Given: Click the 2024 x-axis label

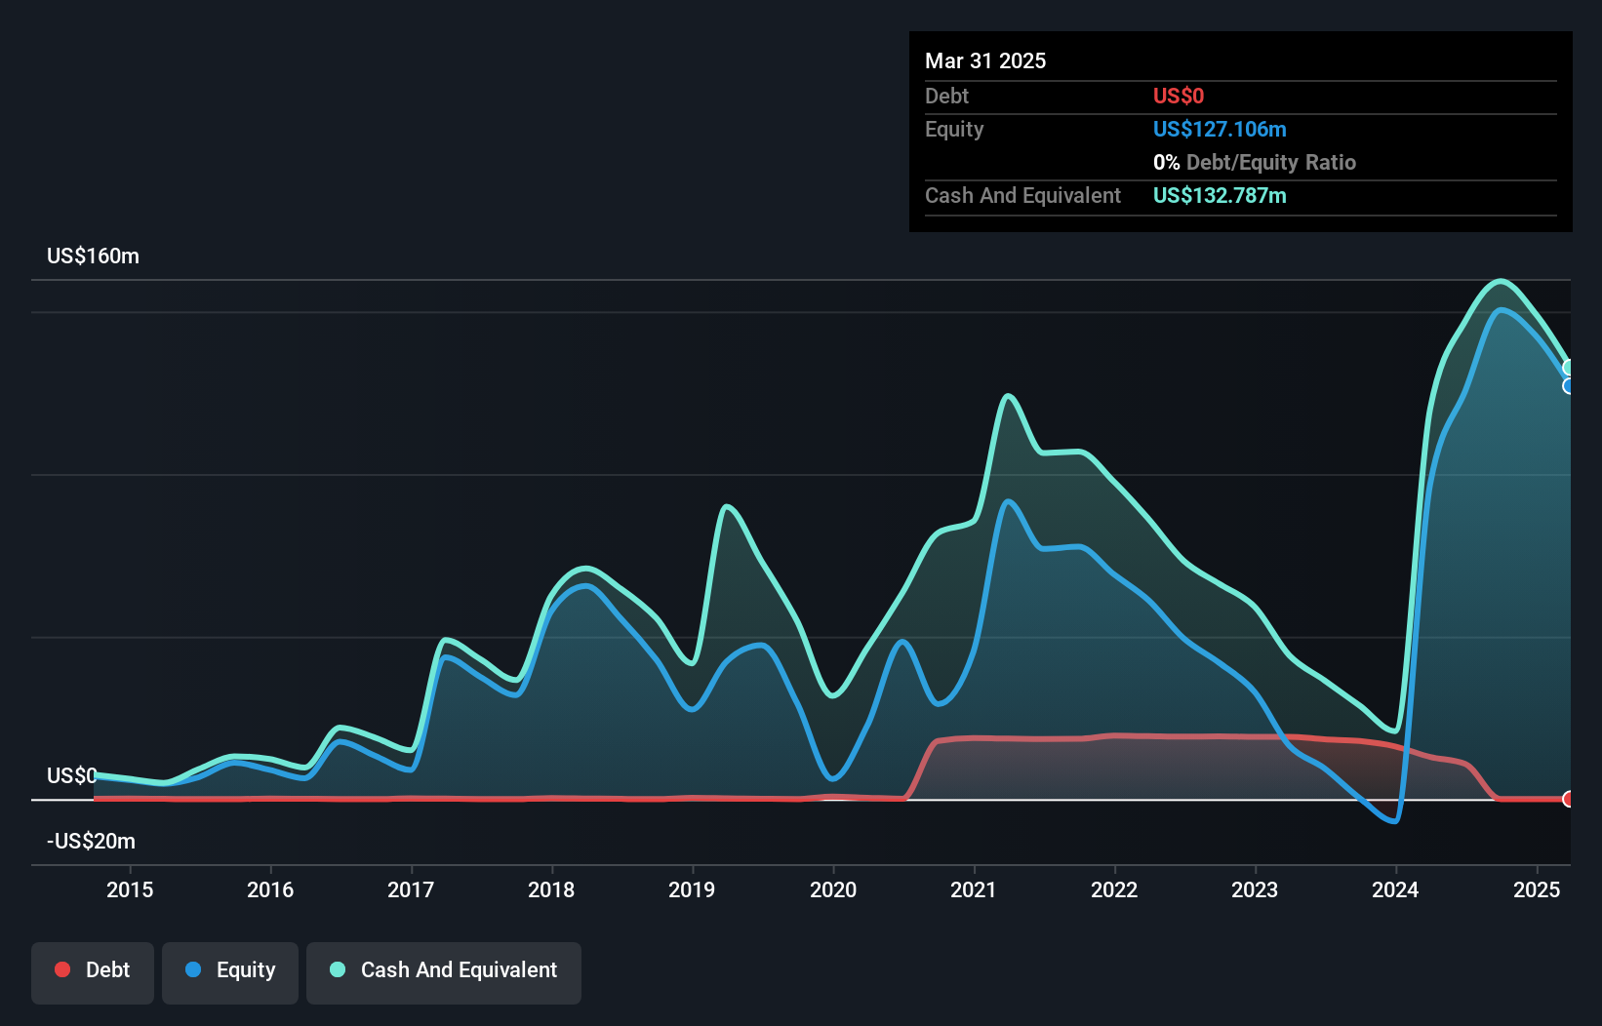Looking at the screenshot, I should coord(1395,889).
